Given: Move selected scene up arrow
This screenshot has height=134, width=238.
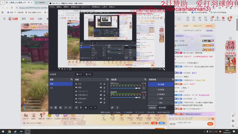Looking at the screenshot, I should 65,107.
